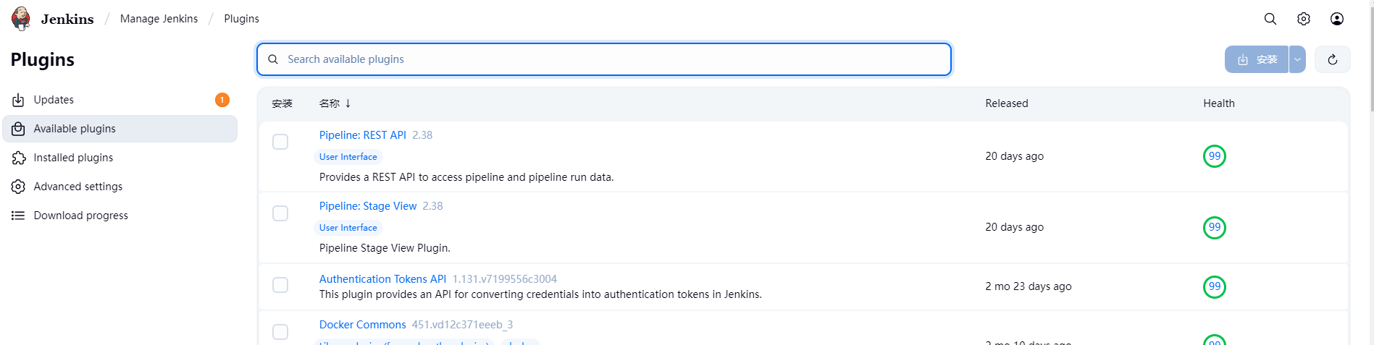Open the user account icon

[x=1336, y=19]
